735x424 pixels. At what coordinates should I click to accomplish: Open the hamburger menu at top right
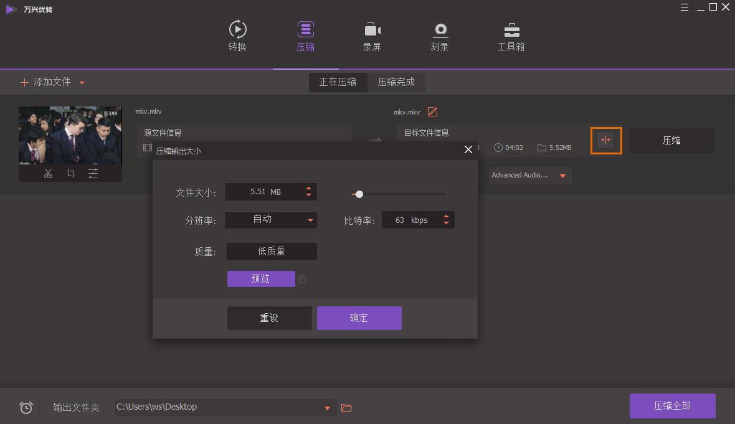click(x=684, y=7)
